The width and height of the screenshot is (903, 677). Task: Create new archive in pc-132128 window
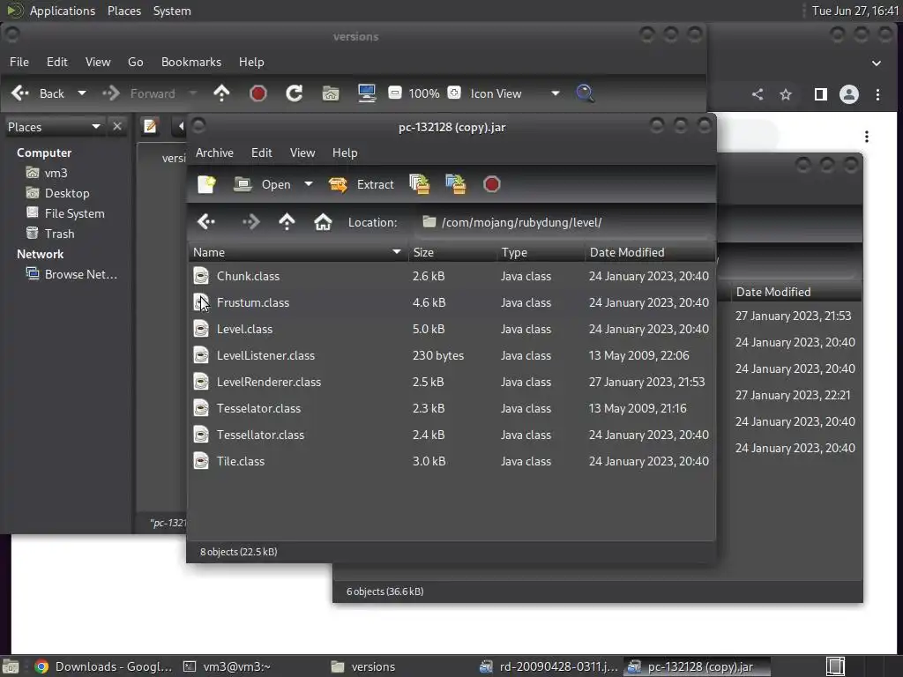tap(206, 184)
